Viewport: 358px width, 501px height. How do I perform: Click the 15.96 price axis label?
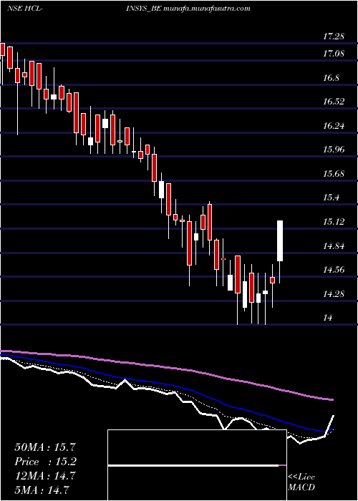click(x=334, y=149)
